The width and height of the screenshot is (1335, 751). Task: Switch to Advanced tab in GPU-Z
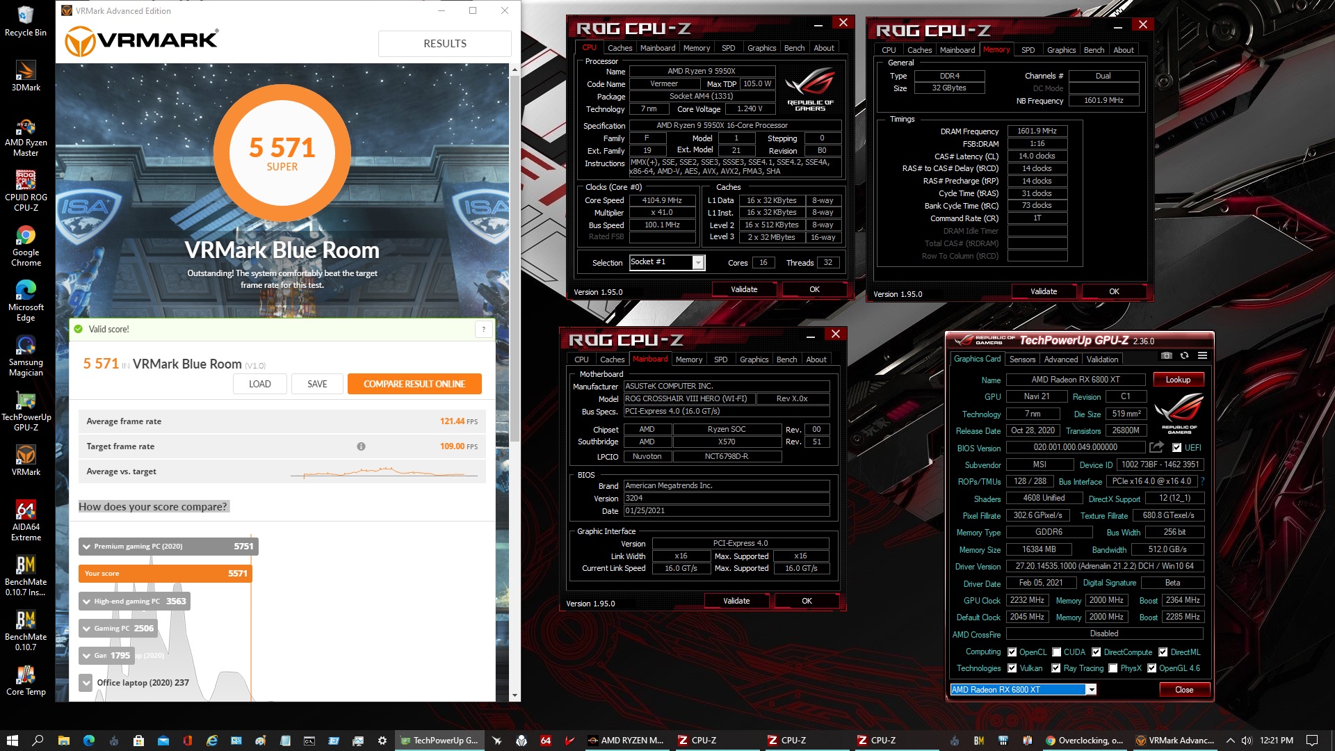(x=1060, y=360)
